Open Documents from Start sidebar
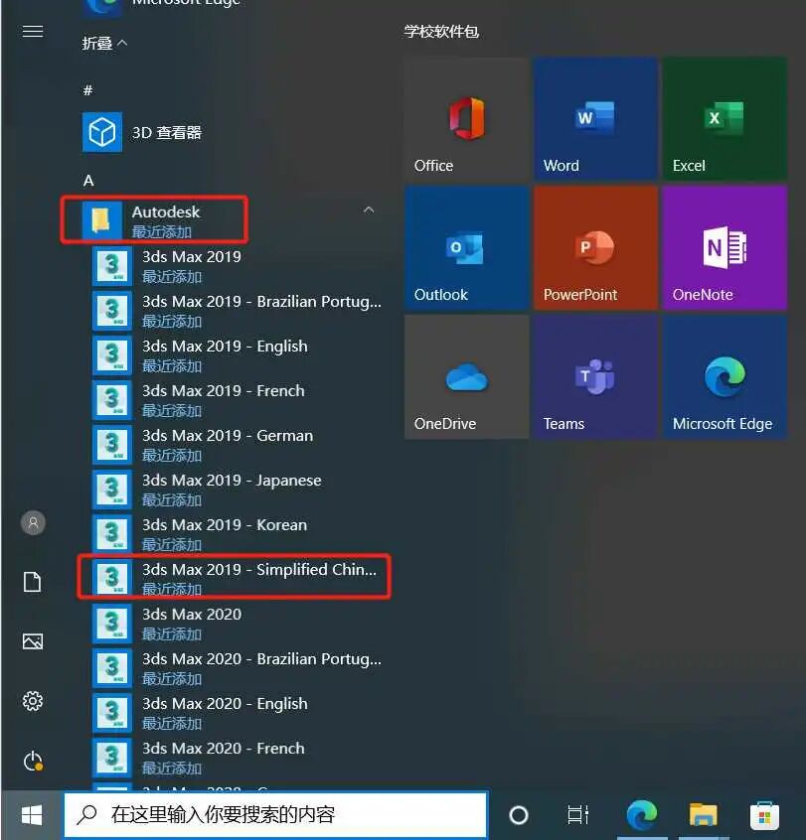The image size is (806, 840). pyautogui.click(x=32, y=582)
